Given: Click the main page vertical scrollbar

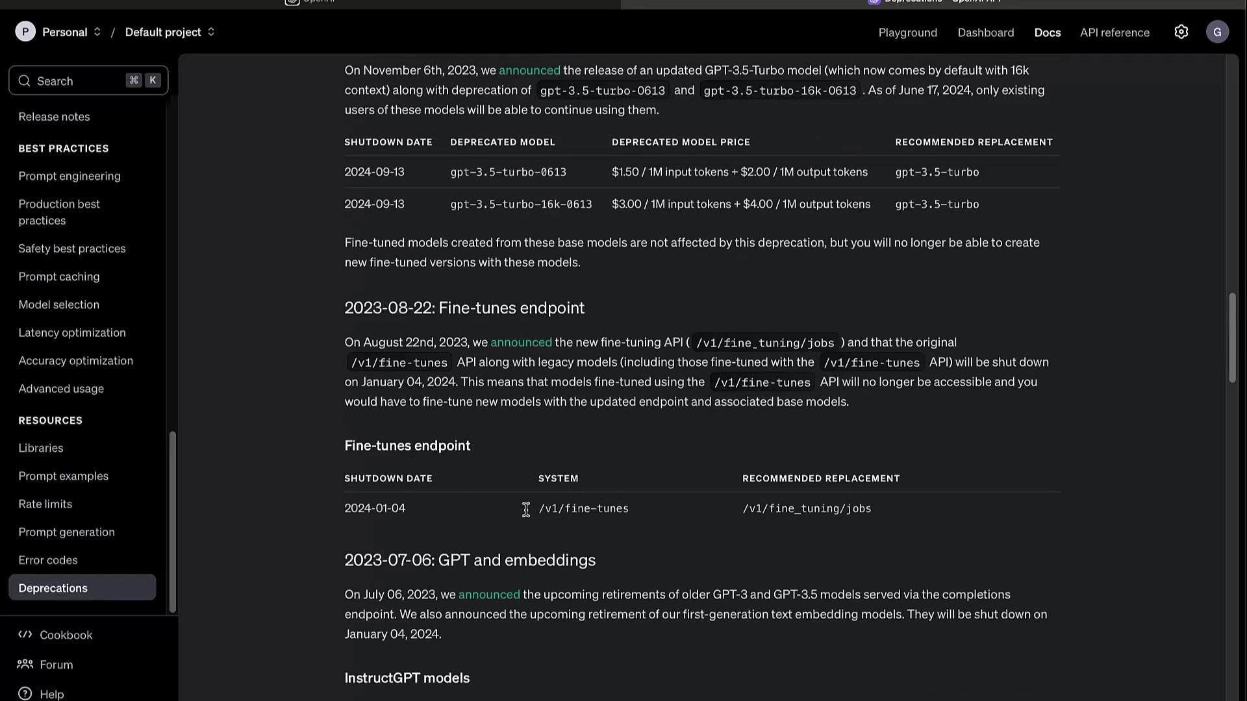Looking at the screenshot, I should coord(1232,338).
